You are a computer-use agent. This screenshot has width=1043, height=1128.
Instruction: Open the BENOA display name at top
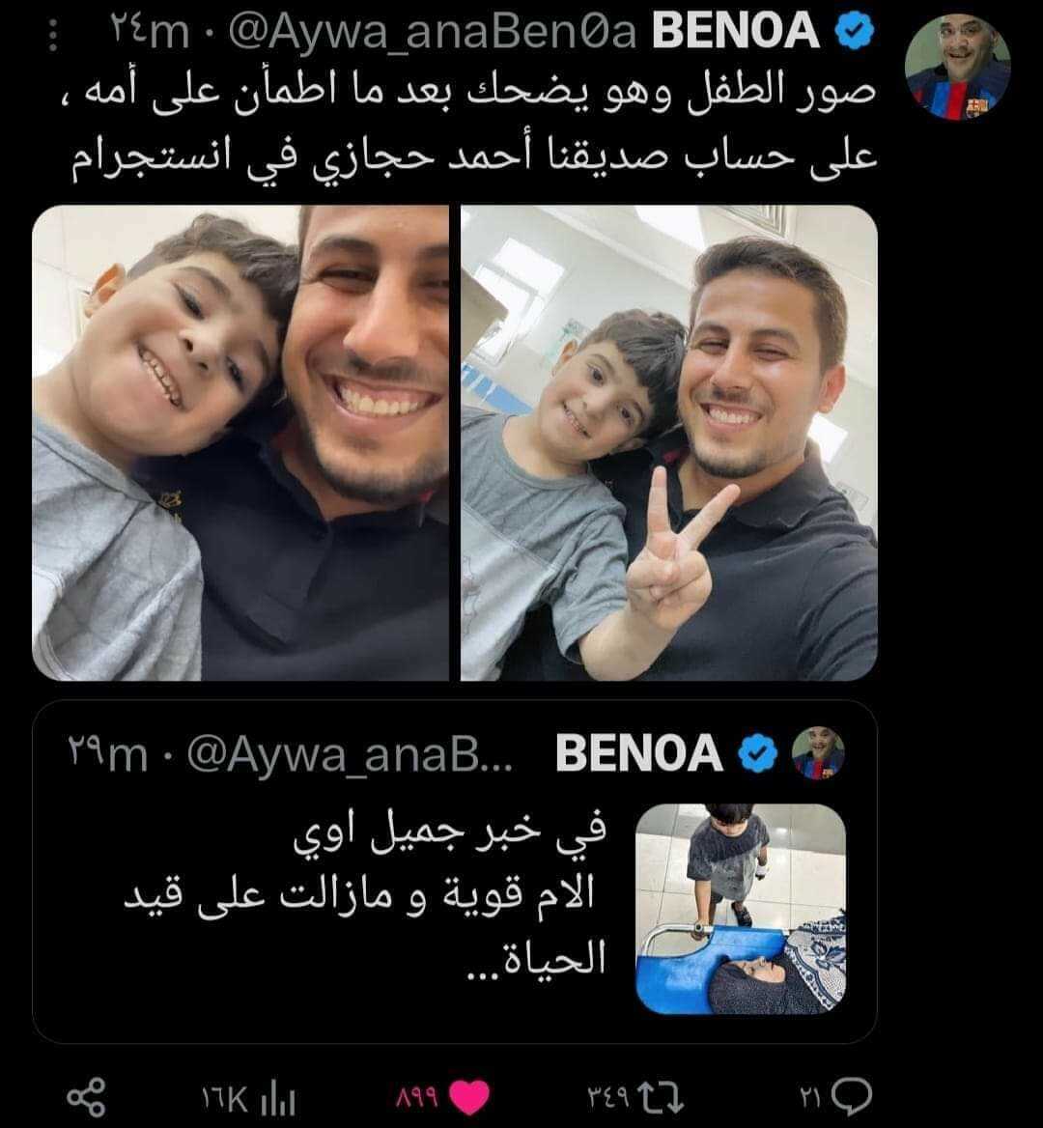tap(735, 32)
